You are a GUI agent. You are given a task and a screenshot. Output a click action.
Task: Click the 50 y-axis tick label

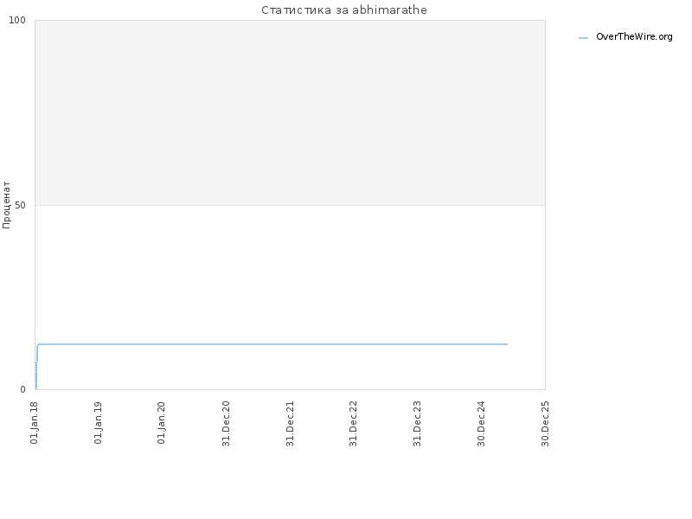pyautogui.click(x=20, y=205)
